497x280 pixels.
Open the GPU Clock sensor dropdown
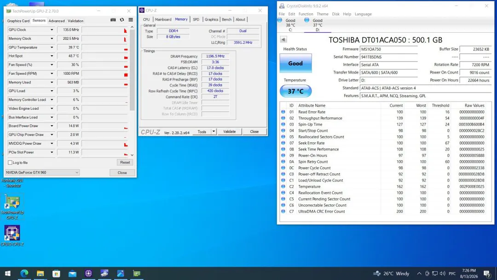point(52,30)
